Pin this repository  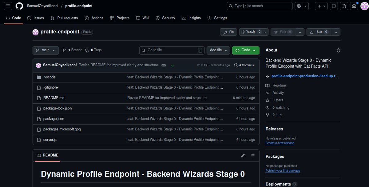point(228,32)
